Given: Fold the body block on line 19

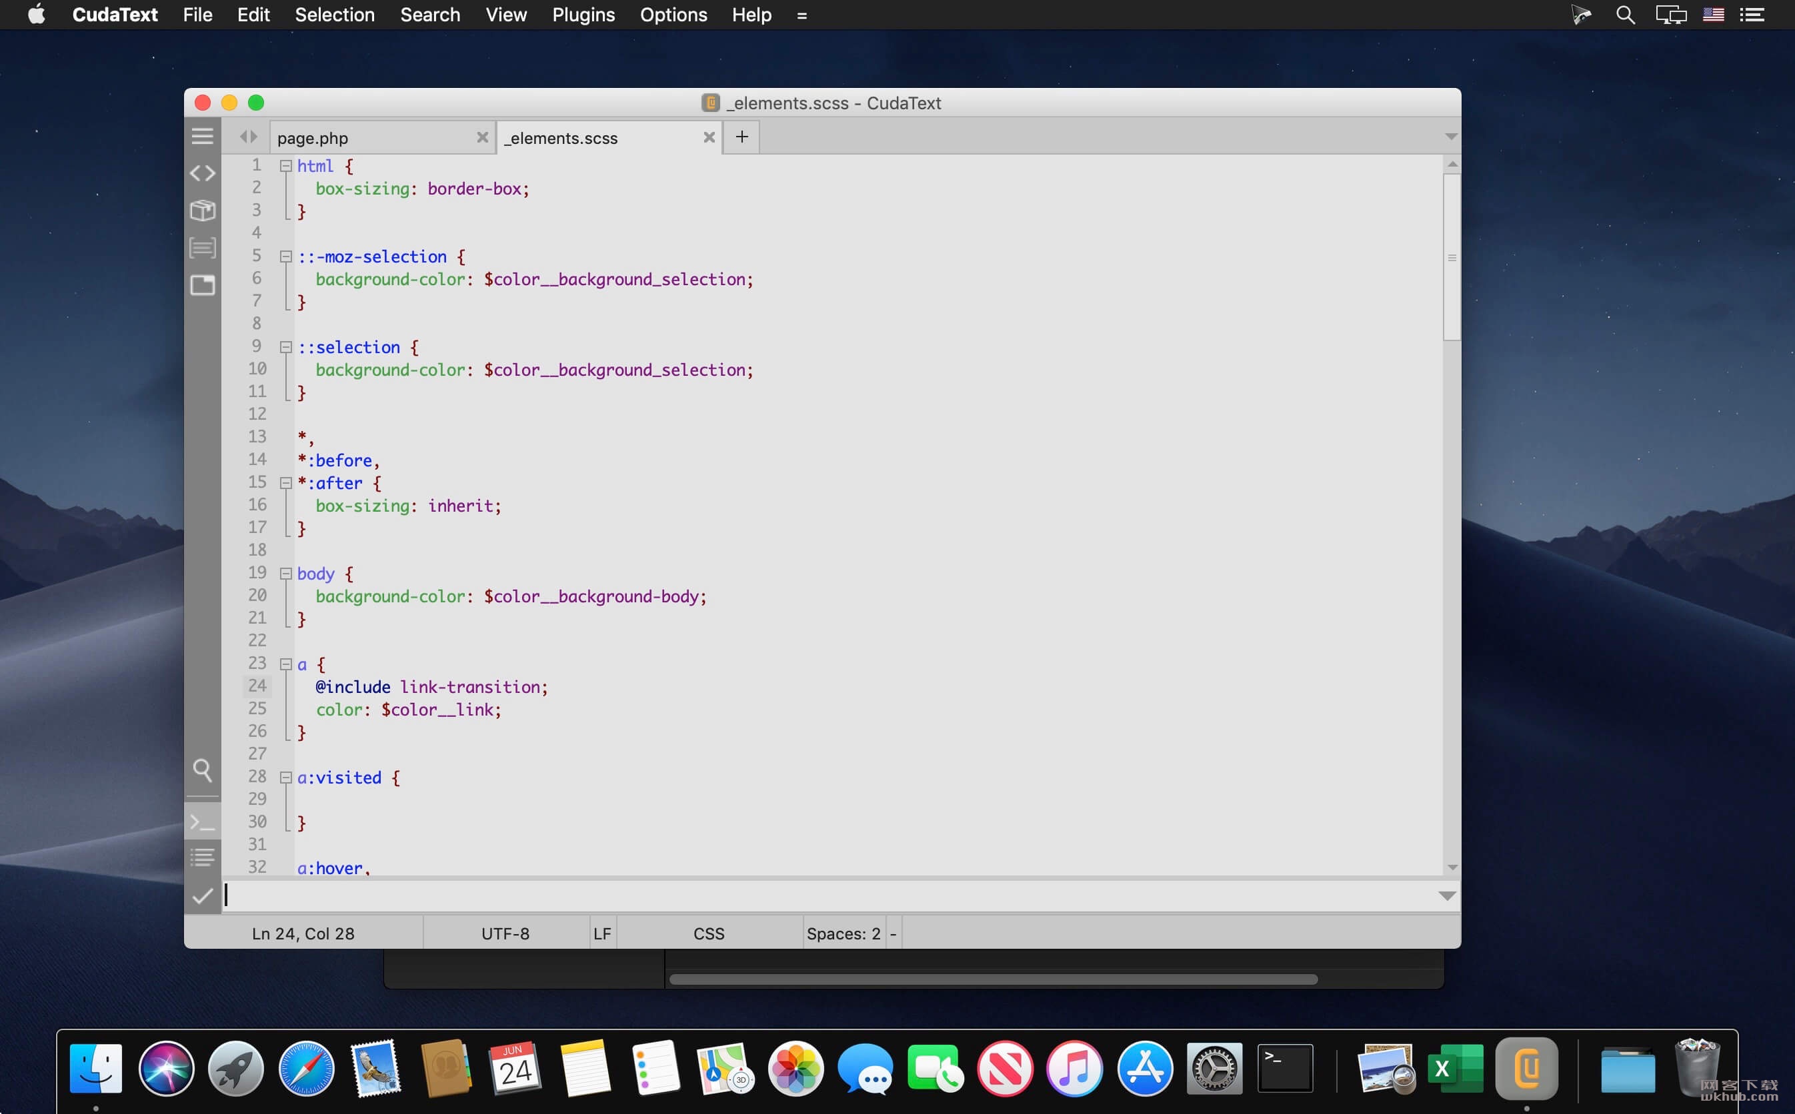Looking at the screenshot, I should 286,574.
